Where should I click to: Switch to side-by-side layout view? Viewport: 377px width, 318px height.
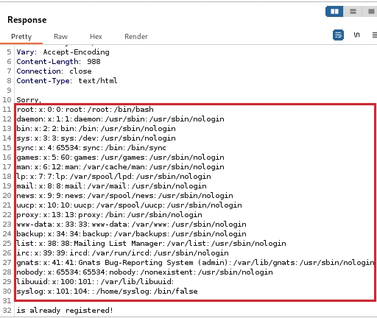pos(334,12)
